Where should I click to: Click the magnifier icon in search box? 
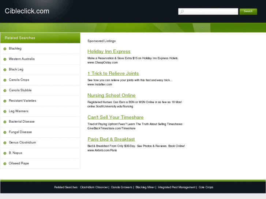182,12
